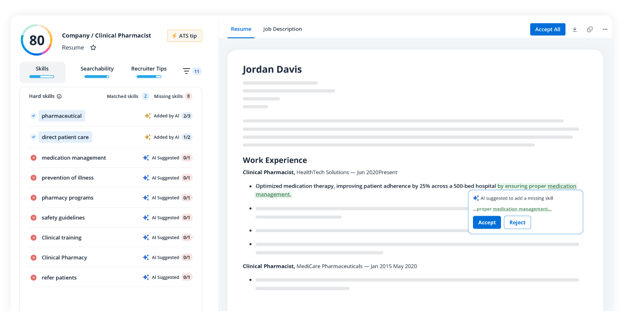Click the ATS tip badge
The image size is (623, 311).
pos(185,36)
